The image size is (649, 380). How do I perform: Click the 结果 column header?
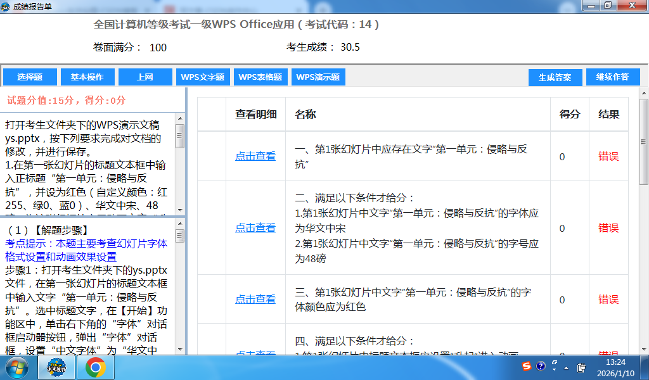click(x=609, y=115)
